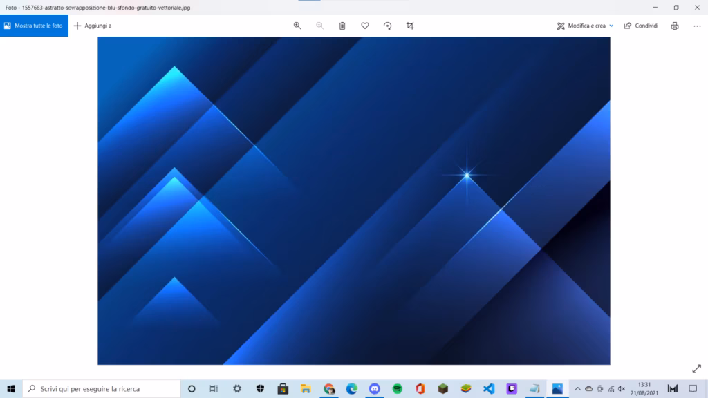Click the Condividi share button
708x398 pixels.
pyautogui.click(x=641, y=26)
